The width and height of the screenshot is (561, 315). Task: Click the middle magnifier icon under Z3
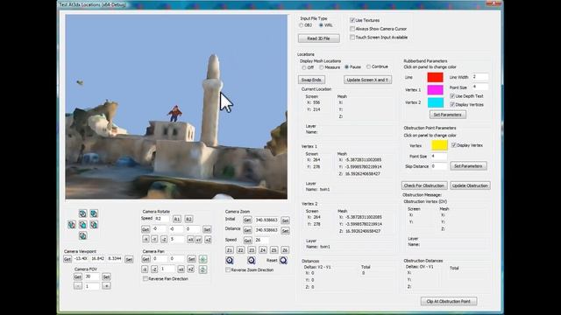(x=252, y=261)
